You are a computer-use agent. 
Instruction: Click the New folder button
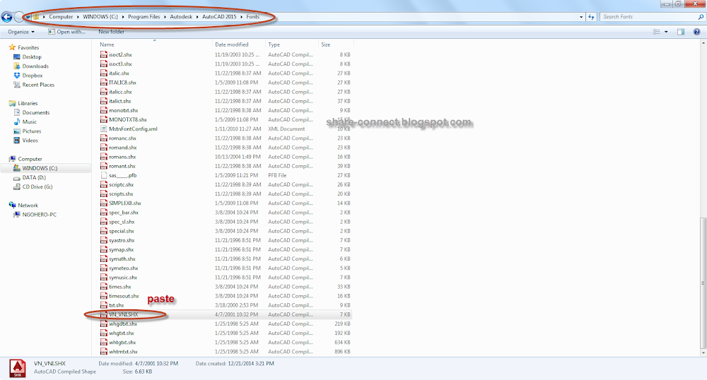112,32
